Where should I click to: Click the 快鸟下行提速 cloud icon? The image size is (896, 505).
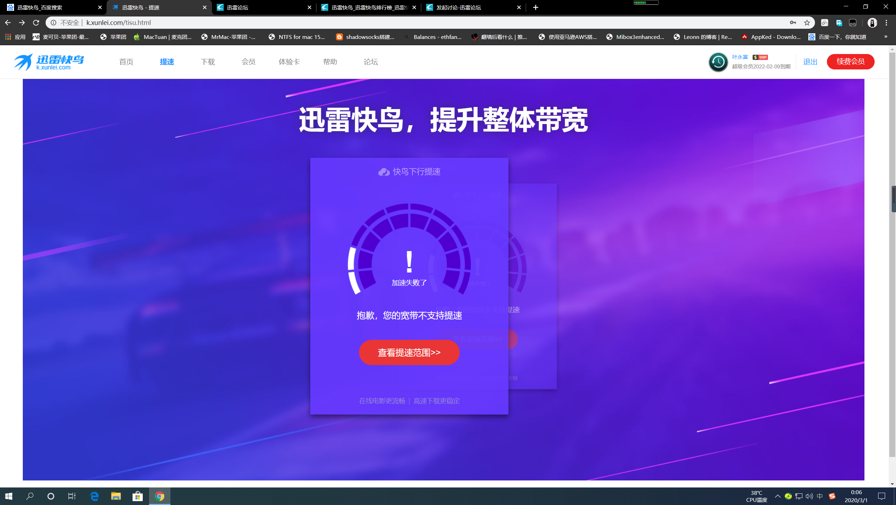[x=384, y=172]
